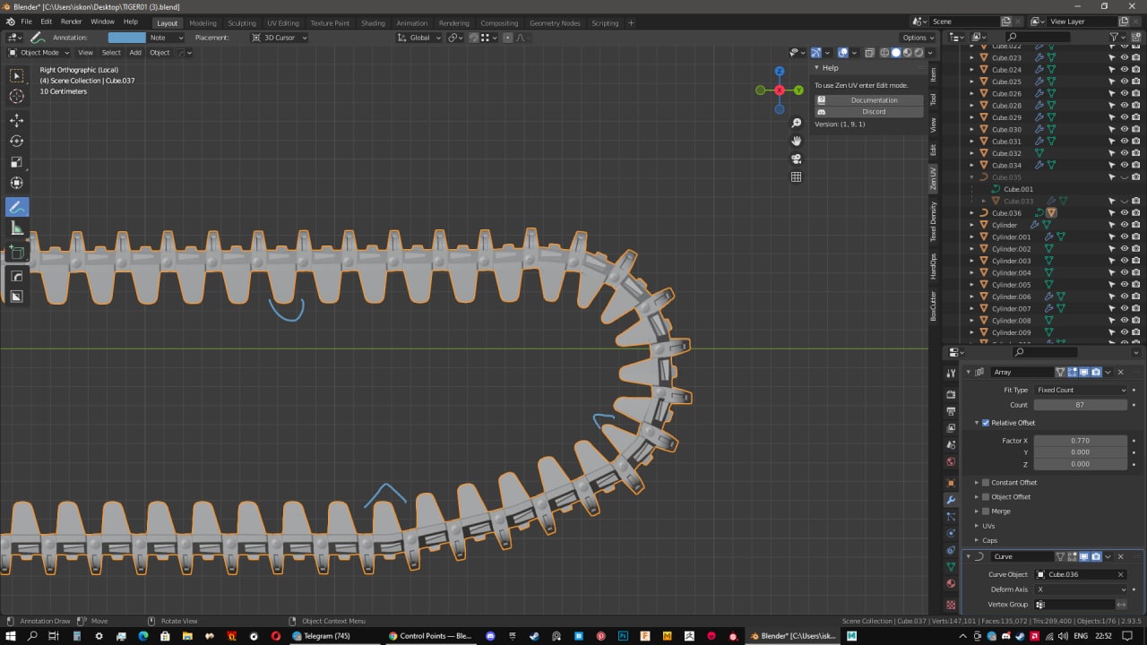The height and width of the screenshot is (645, 1147).
Task: Open the Render menu
Action: [x=71, y=21]
